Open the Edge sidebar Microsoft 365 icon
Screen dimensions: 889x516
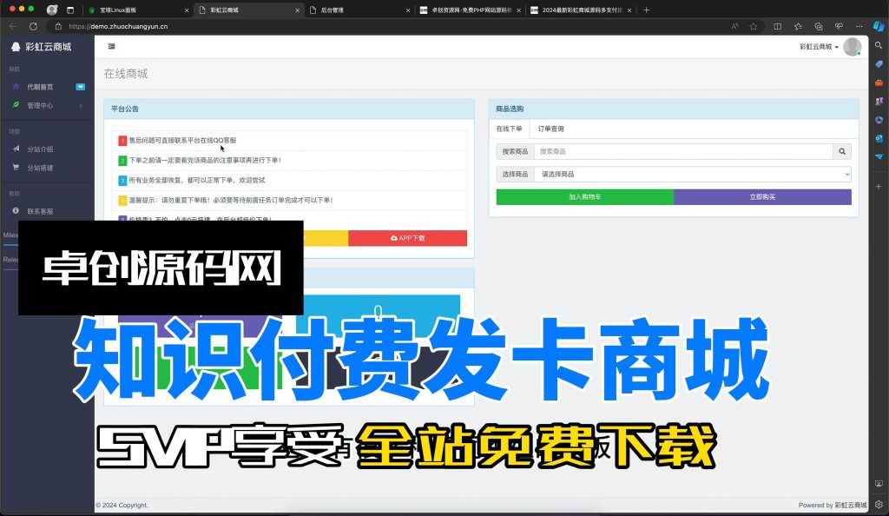point(879,120)
